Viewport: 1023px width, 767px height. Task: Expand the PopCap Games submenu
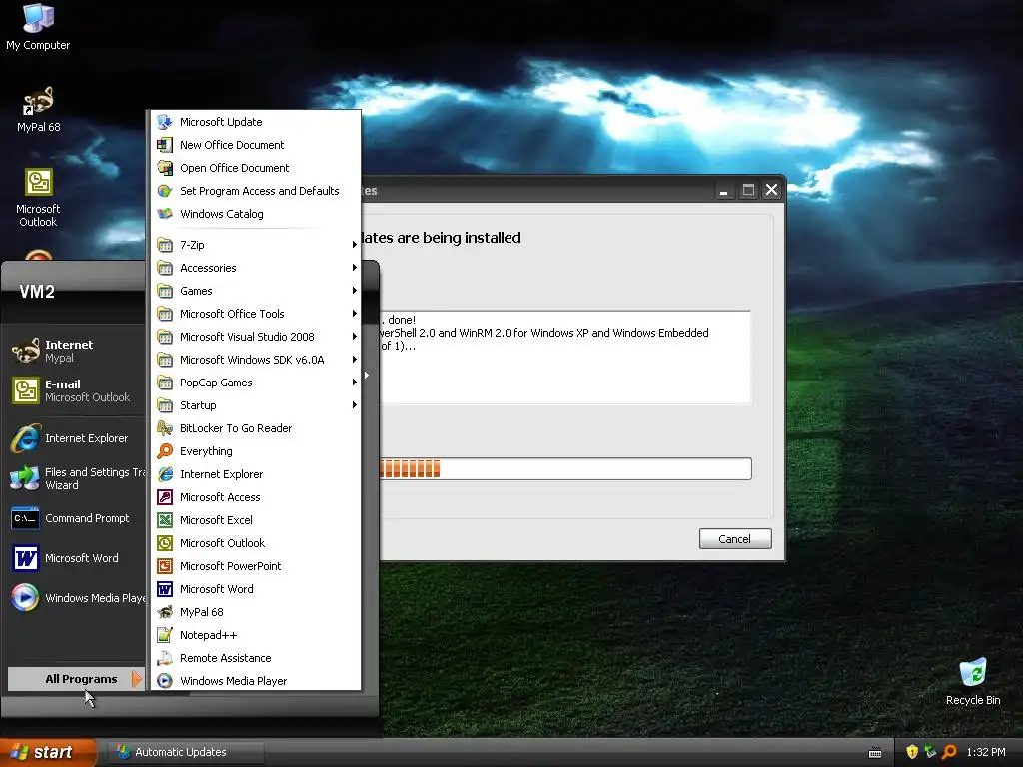[255, 383]
